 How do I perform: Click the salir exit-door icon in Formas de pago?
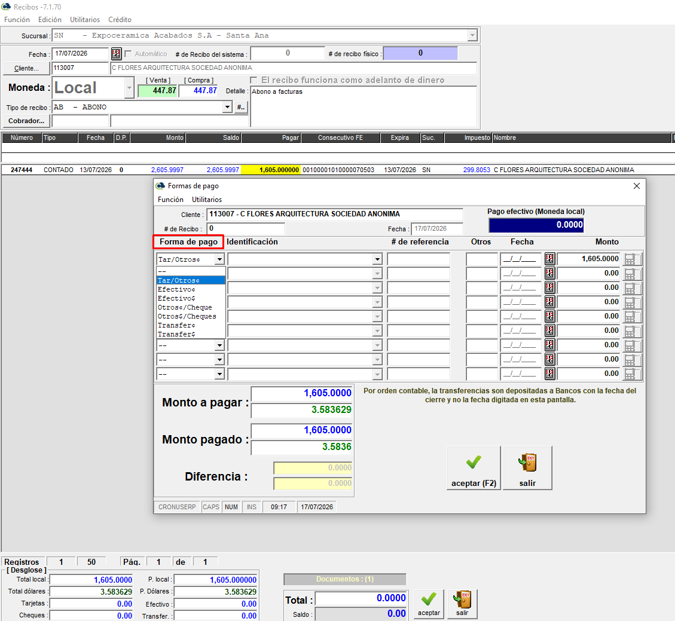(527, 468)
